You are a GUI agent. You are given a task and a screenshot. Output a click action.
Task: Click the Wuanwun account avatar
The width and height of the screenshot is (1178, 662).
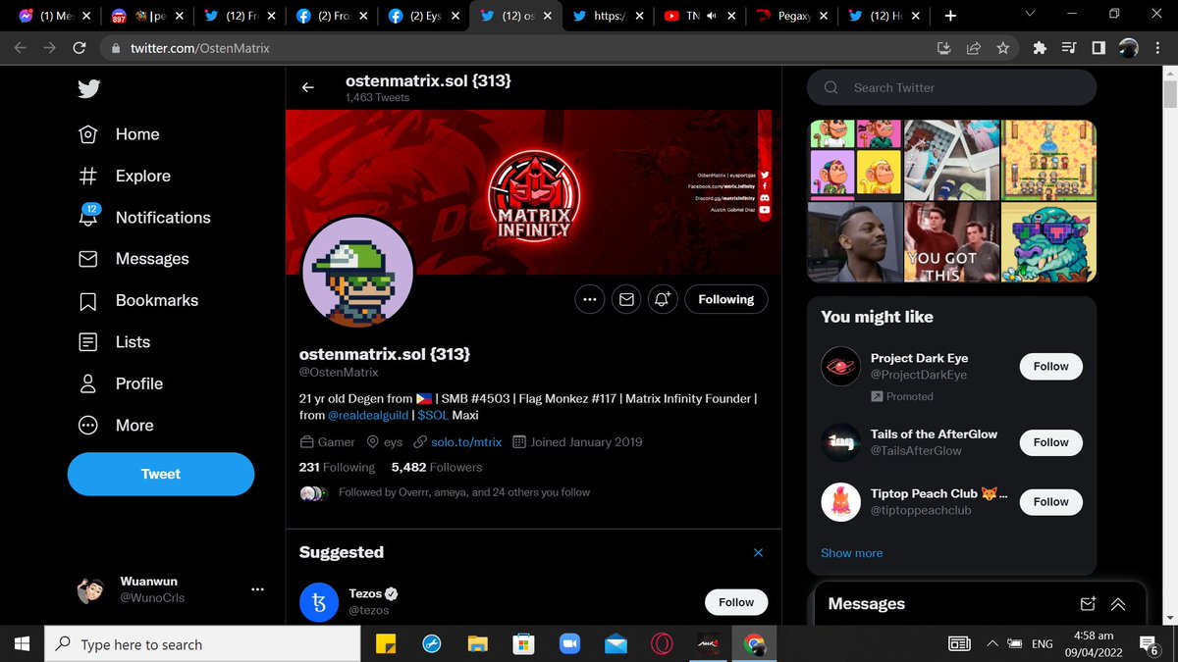[x=90, y=589]
